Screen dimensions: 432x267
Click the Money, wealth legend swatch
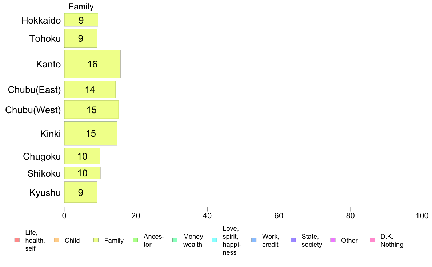pos(175,240)
